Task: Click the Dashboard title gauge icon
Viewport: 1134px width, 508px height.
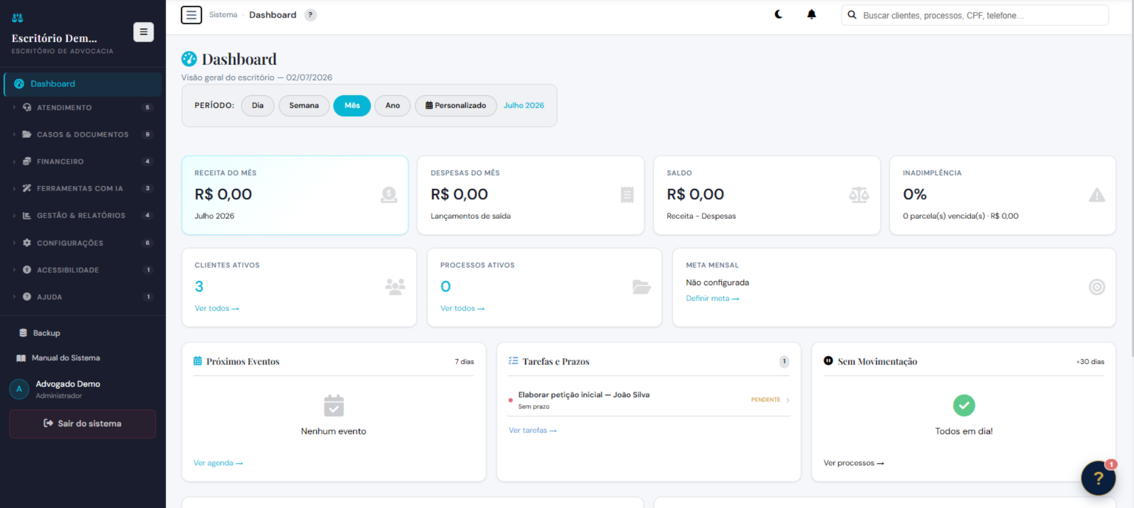Action: click(189, 58)
